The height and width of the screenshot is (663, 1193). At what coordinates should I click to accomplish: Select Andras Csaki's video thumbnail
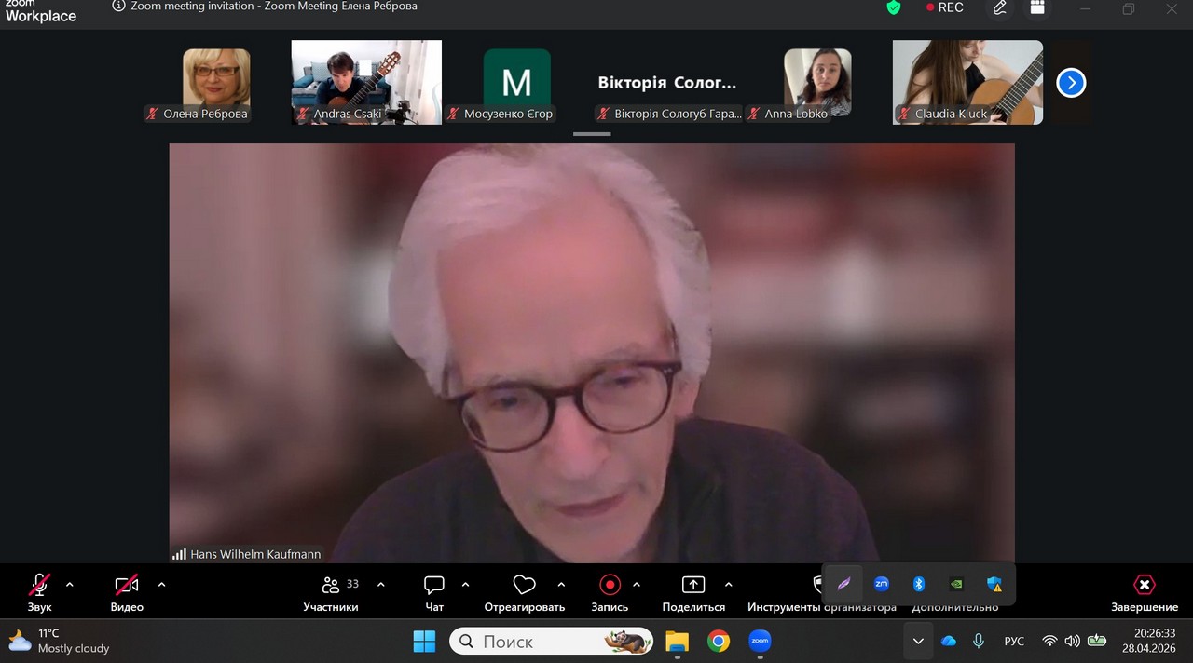(x=365, y=82)
